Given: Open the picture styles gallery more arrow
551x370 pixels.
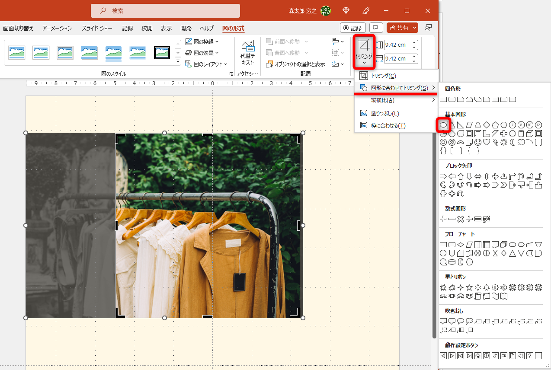Looking at the screenshot, I should tap(178, 61).
